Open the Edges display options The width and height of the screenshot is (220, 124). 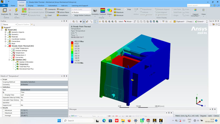[109, 12]
